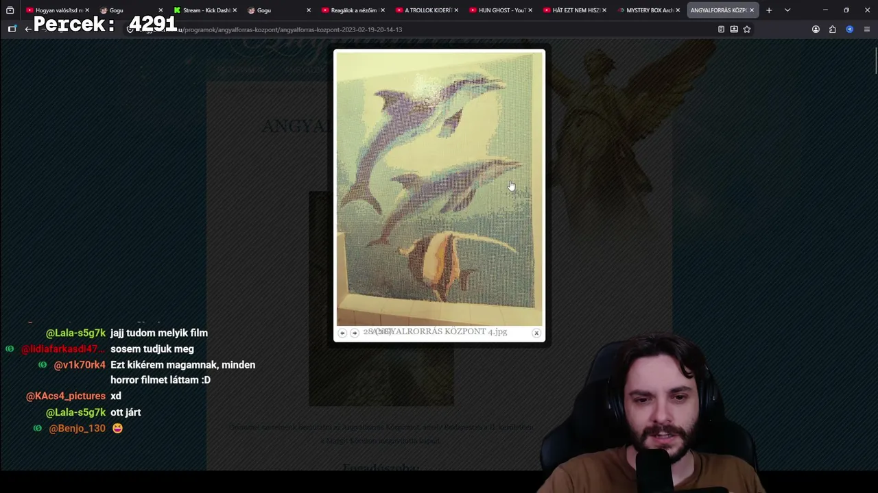
Task: Go back to the previous page
Action: [27, 29]
